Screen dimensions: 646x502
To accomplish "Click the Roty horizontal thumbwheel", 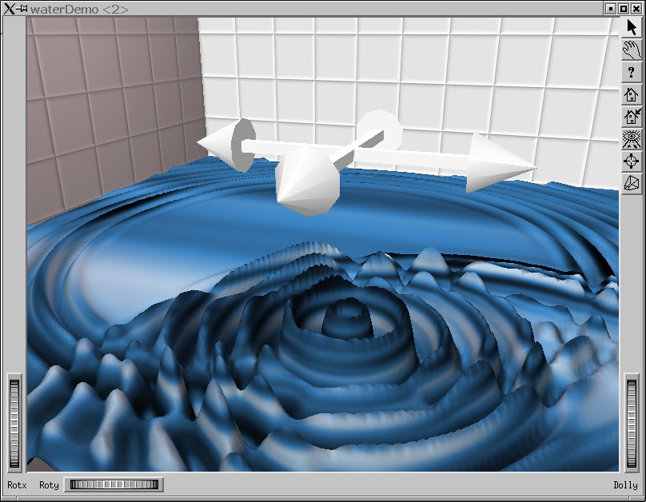I will coord(114,484).
